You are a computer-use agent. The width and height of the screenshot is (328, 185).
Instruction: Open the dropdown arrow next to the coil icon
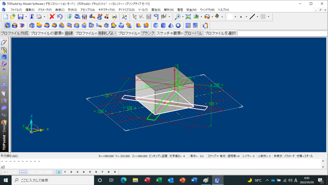[x=222, y=17]
